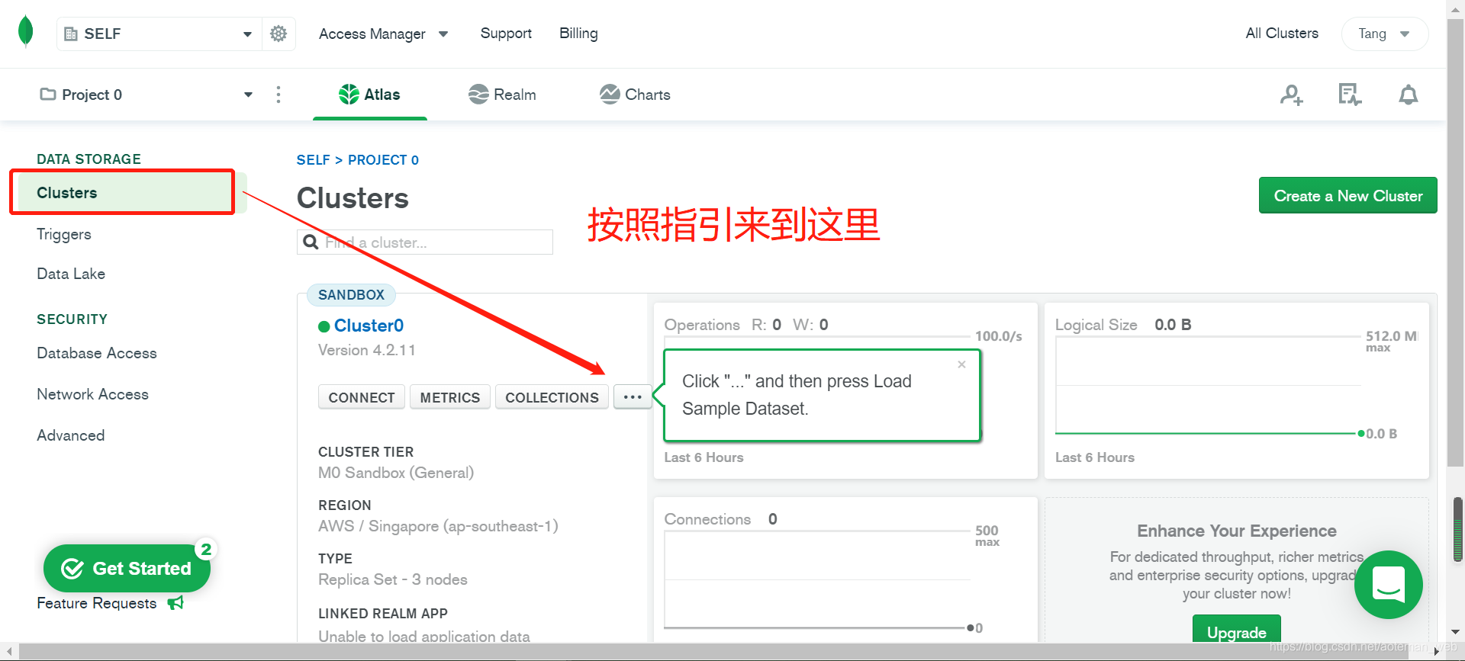
Task: Open the chat support bubble icon
Action: 1389,585
